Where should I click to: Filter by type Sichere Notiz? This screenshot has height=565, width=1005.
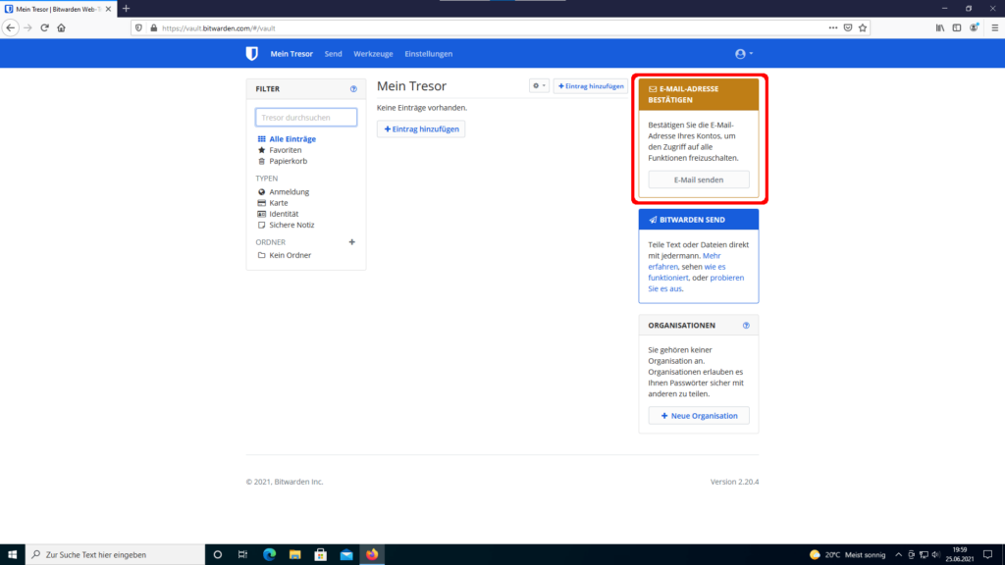[x=291, y=225]
